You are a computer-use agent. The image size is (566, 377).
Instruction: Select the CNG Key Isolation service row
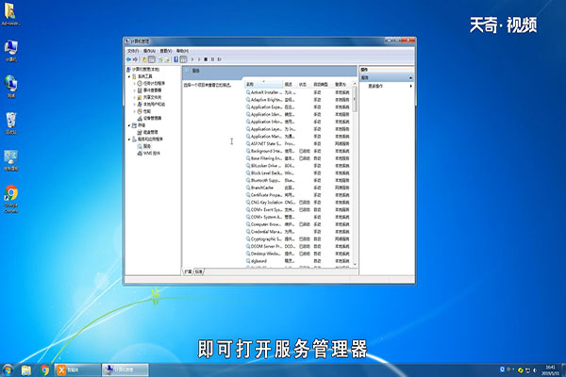tap(298, 203)
